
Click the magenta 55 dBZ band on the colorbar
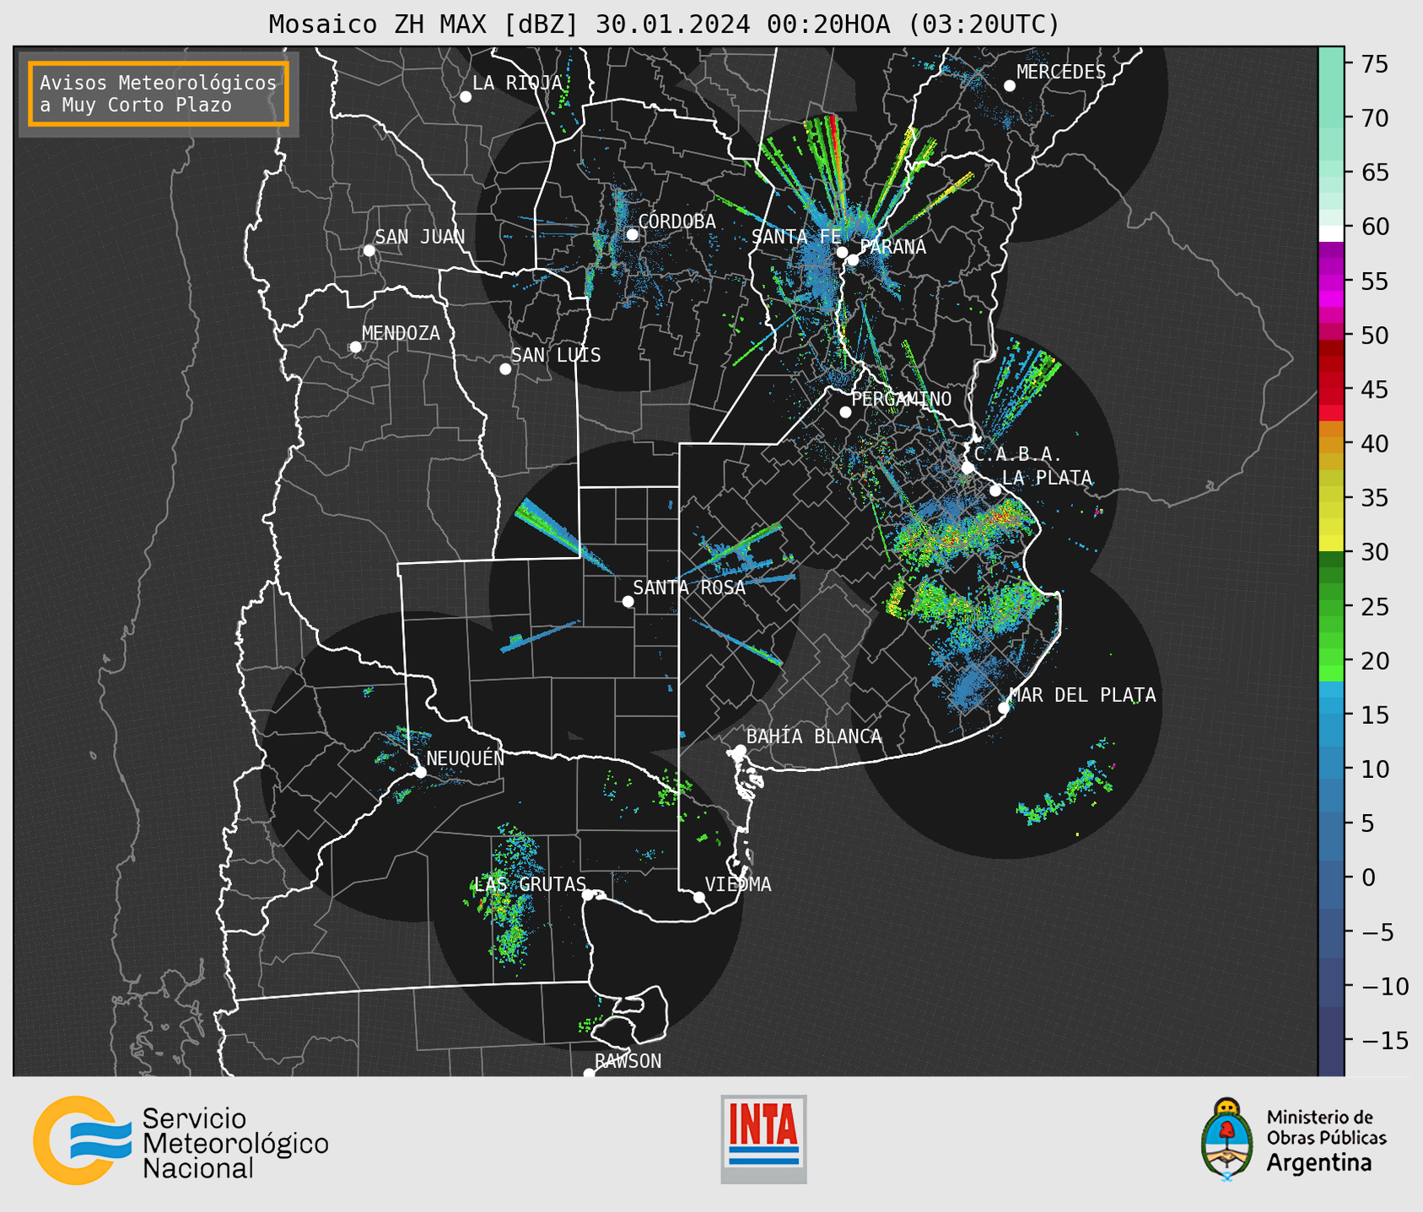[1331, 282]
